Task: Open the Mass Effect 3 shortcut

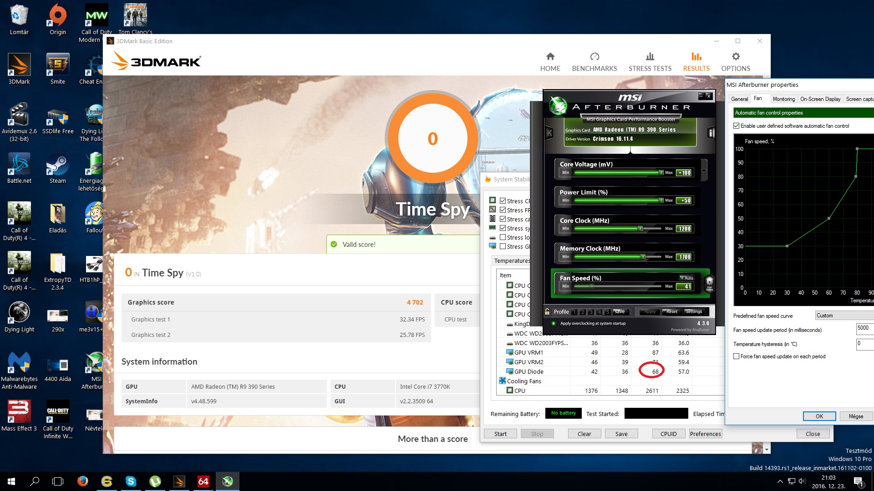Action: click(19, 416)
